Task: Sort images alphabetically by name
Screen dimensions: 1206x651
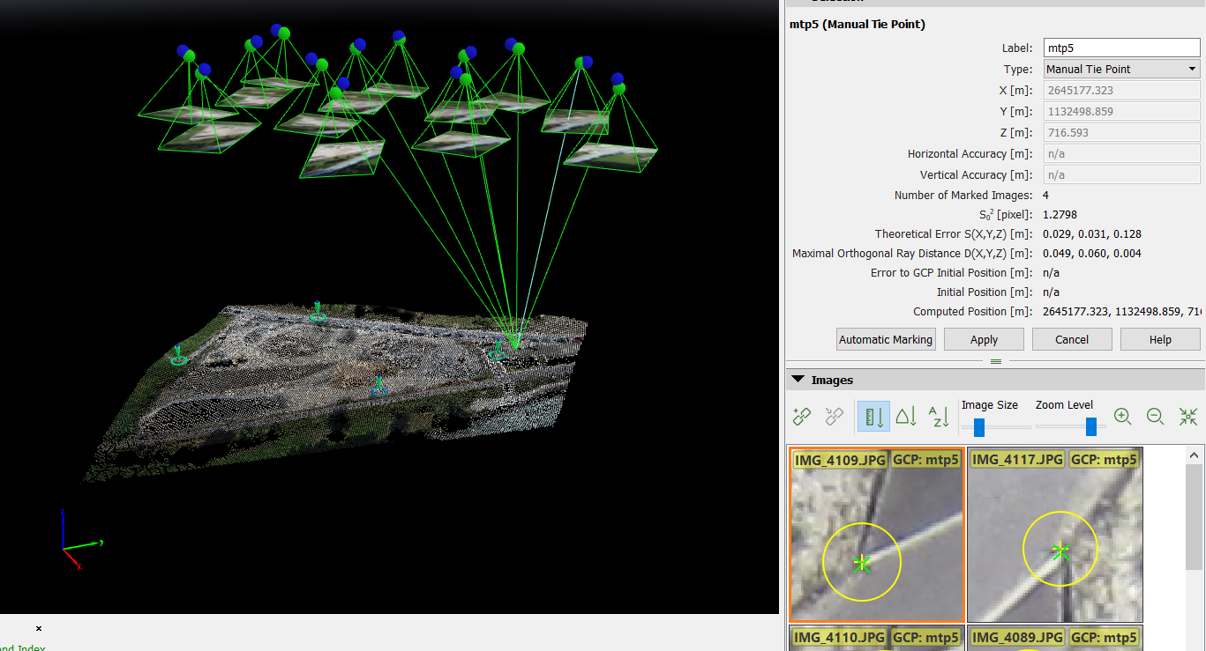Action: point(939,417)
